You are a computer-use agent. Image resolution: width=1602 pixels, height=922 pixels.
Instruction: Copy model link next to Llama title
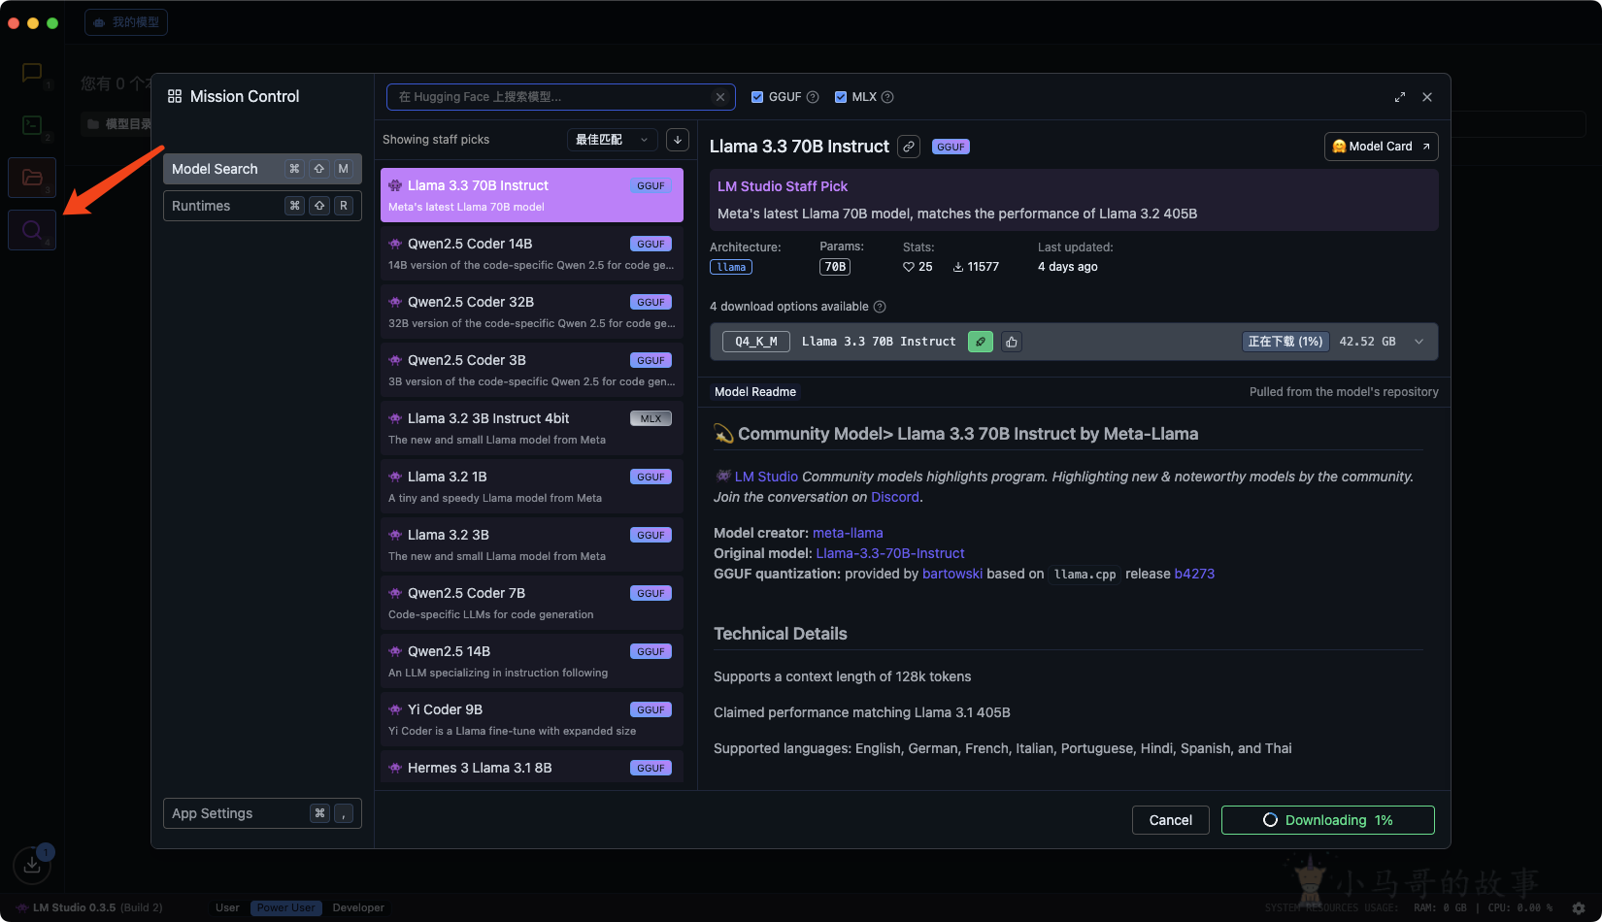(x=909, y=147)
